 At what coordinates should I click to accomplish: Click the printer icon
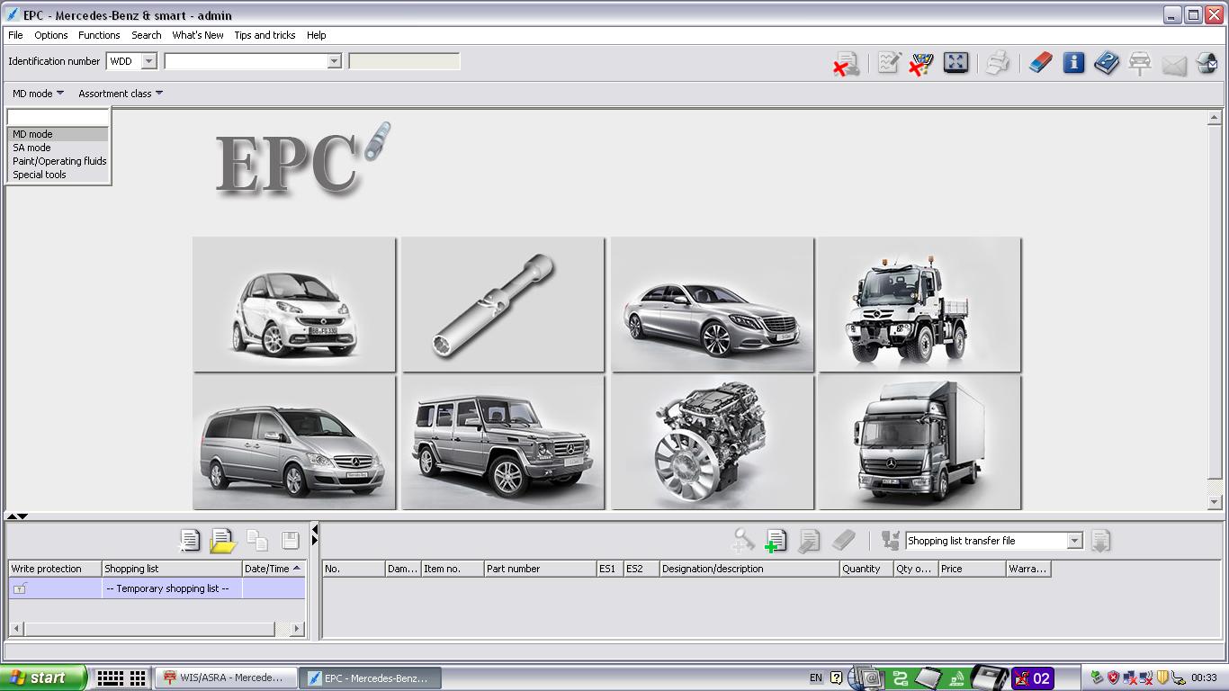998,63
